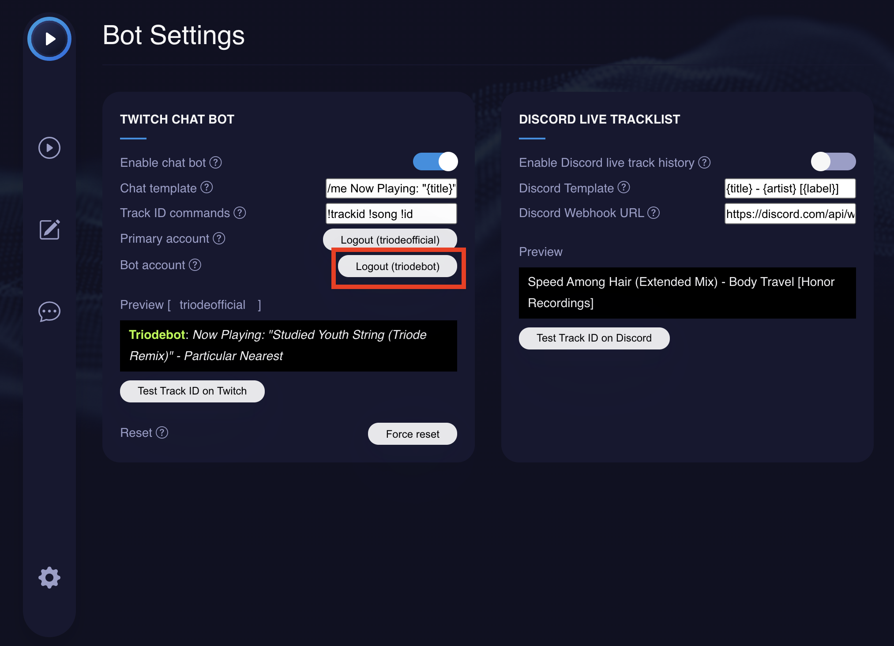Click Test Track ID on Discord
Viewport: 894px width, 646px height.
594,338
